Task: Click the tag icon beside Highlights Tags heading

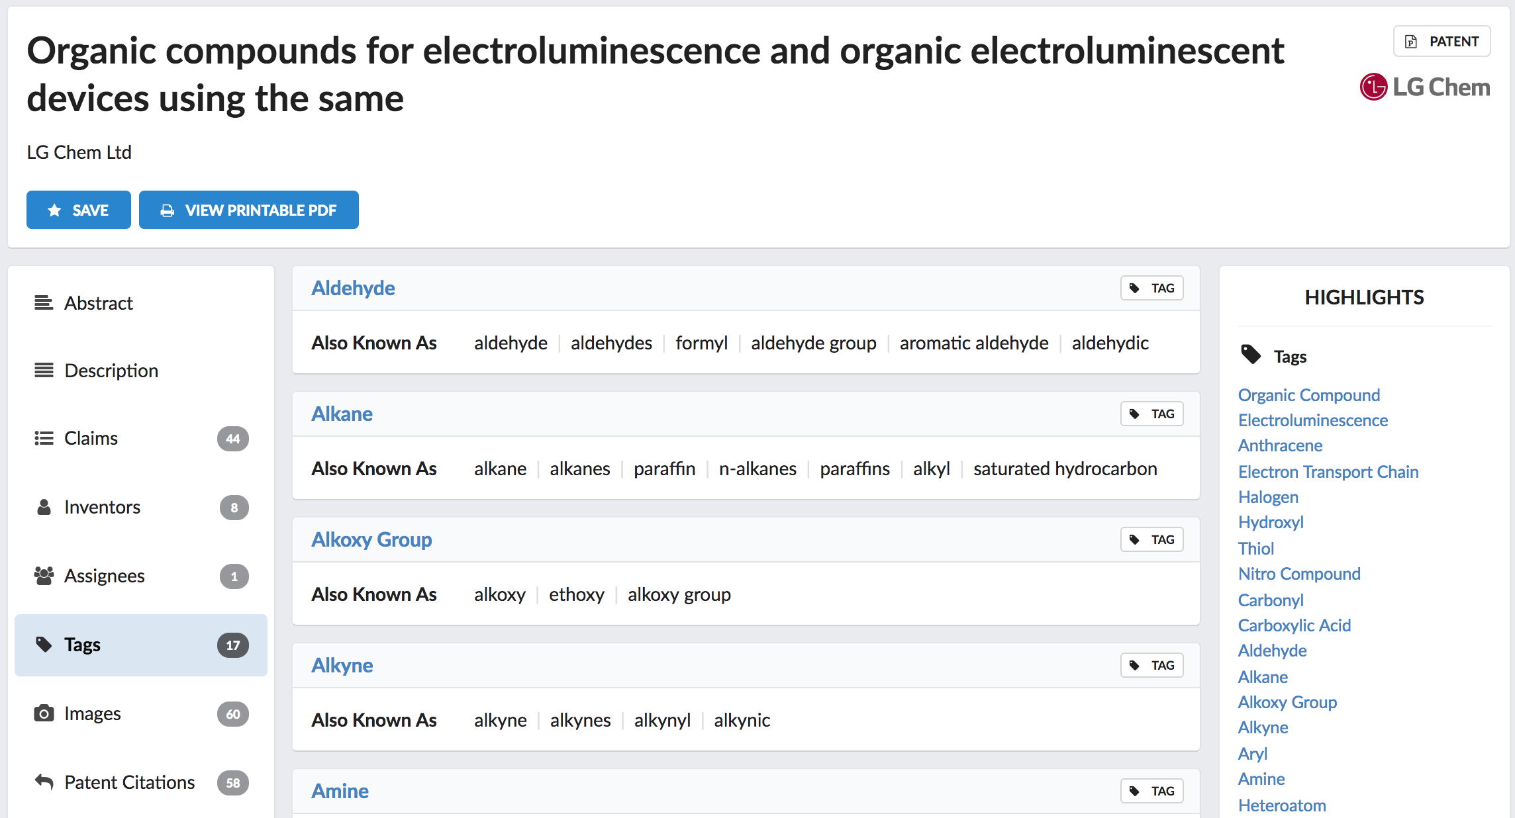Action: tap(1250, 355)
